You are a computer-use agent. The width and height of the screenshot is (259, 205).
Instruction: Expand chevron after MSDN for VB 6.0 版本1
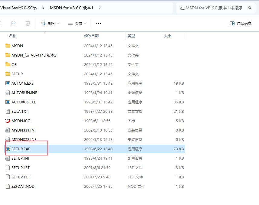(100, 8)
